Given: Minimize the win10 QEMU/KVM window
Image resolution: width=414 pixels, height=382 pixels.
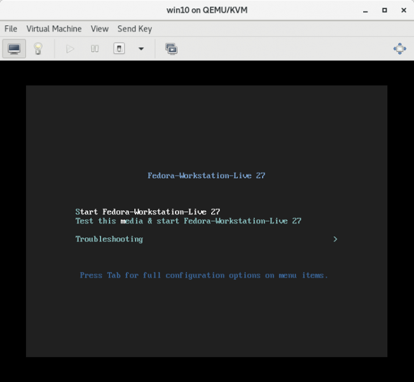Looking at the screenshot, I should point(365,10).
